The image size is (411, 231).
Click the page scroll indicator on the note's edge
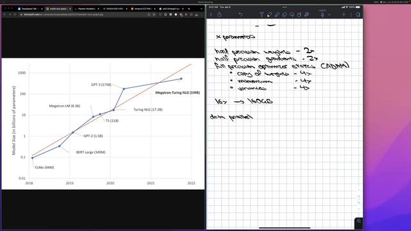pyautogui.click(x=359, y=200)
